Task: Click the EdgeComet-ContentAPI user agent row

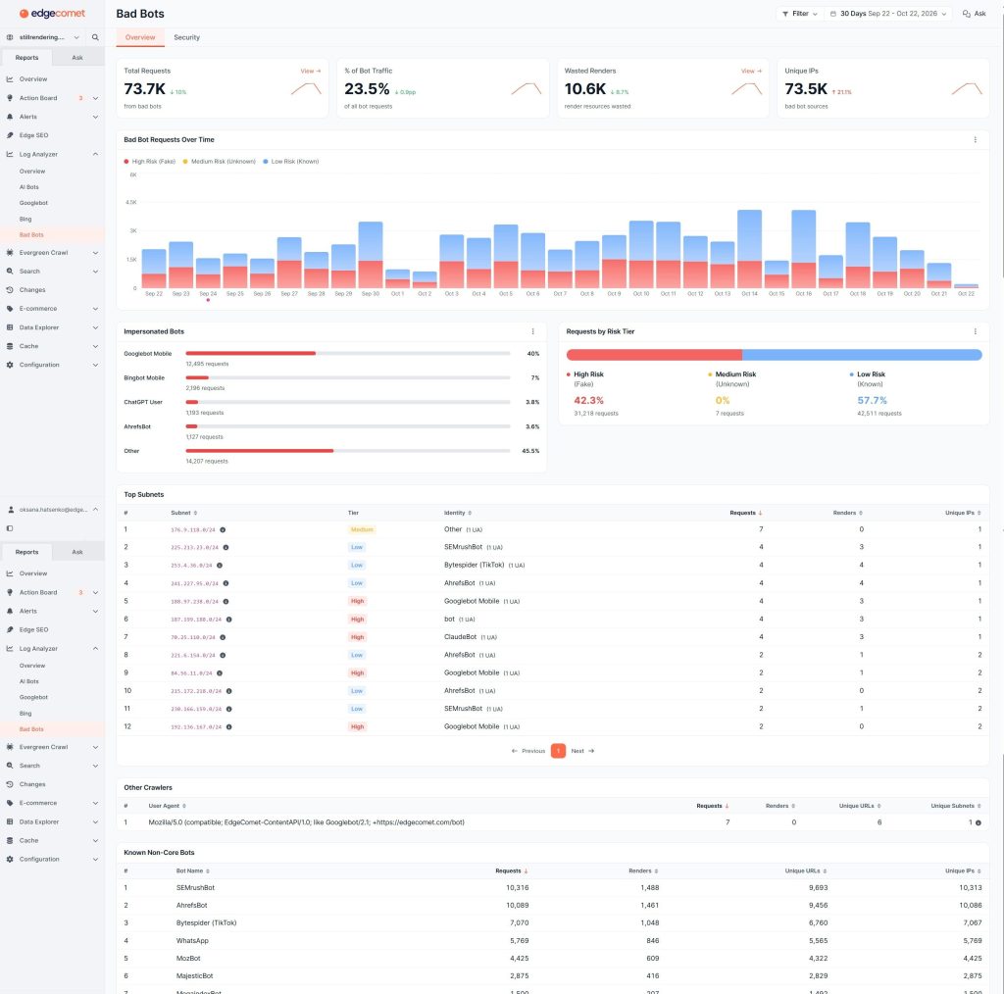Action: pos(553,823)
